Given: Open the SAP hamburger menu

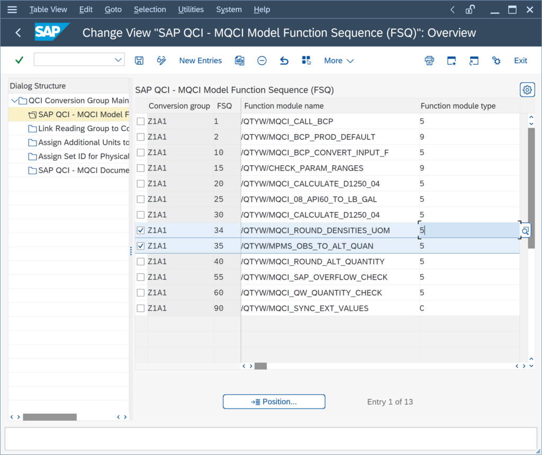Looking at the screenshot, I should (12, 10).
